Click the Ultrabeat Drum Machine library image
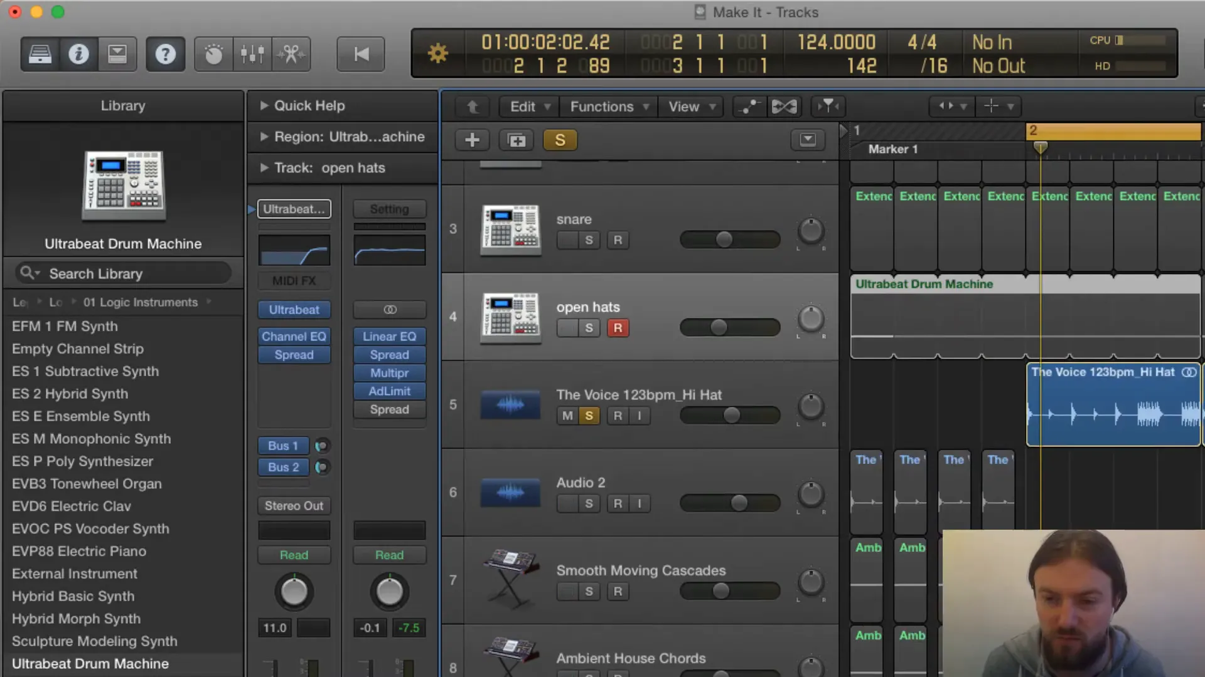Viewport: 1205px width, 677px height. point(124,186)
